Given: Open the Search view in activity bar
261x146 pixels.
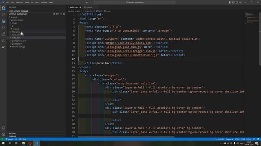Looking at the screenshot, I should pyautogui.click(x=3, y=15).
